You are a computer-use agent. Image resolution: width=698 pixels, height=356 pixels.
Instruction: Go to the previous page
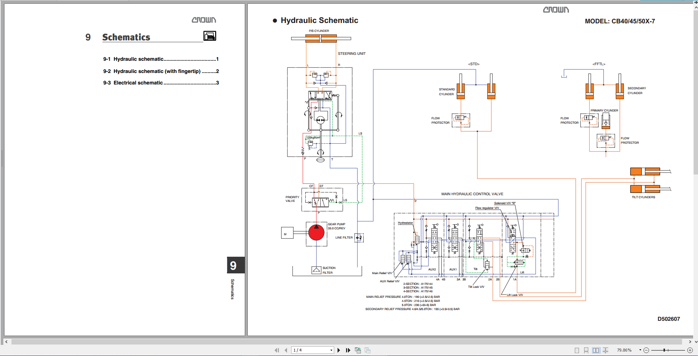(x=286, y=350)
